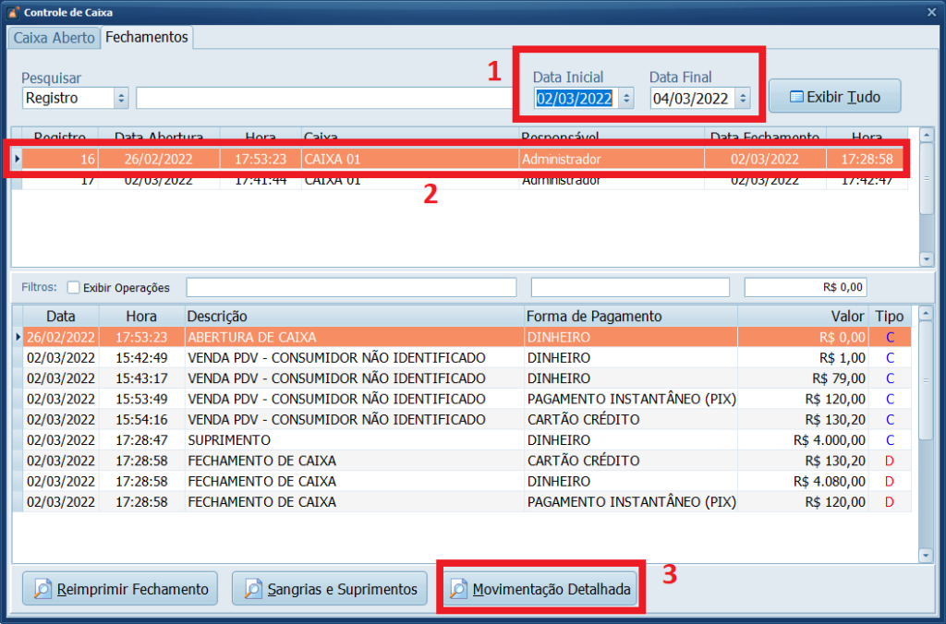Image resolution: width=946 pixels, height=624 pixels.
Task: Close the Controle de Caixa window
Action: pos(931,12)
